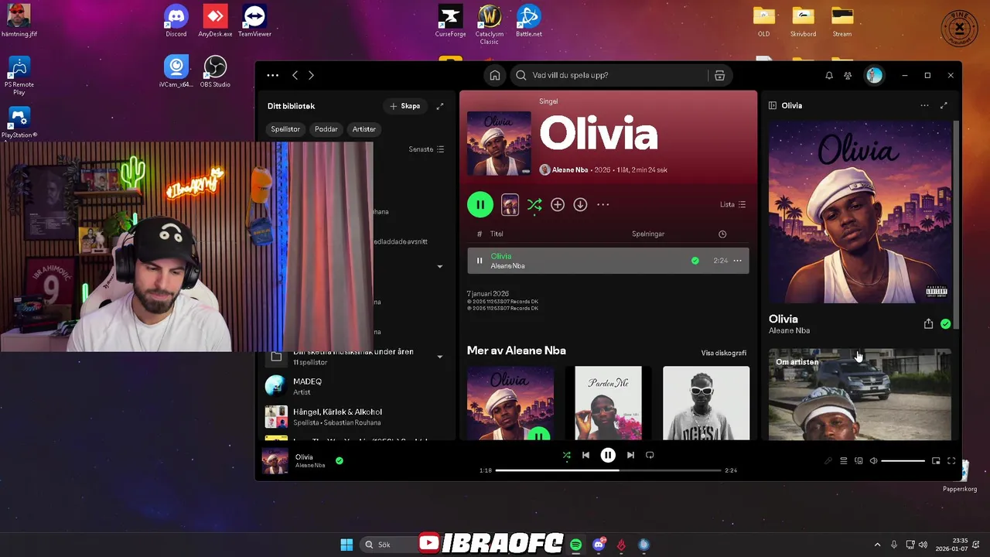Open Friend Activity icon

point(848,75)
